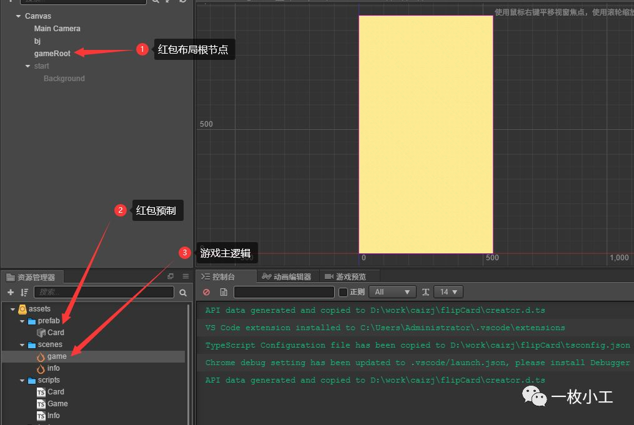The height and width of the screenshot is (425, 634).
Task: Select the Card prefab icon
Action: click(41, 333)
